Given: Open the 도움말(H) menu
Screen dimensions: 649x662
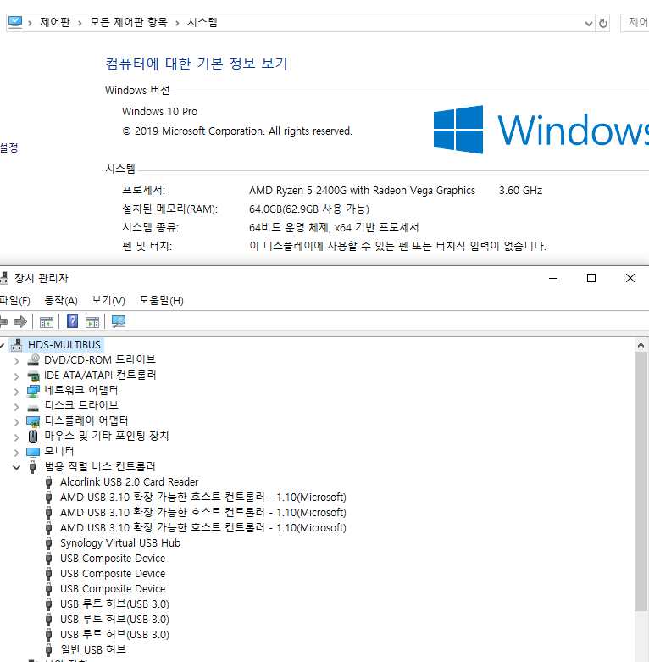Looking at the screenshot, I should 161,301.
